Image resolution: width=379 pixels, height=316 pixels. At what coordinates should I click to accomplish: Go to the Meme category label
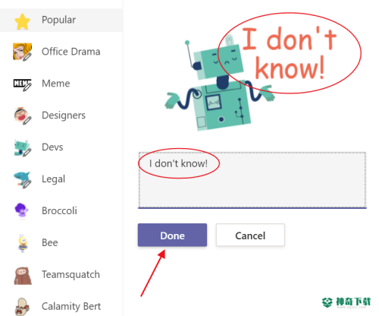[56, 84]
